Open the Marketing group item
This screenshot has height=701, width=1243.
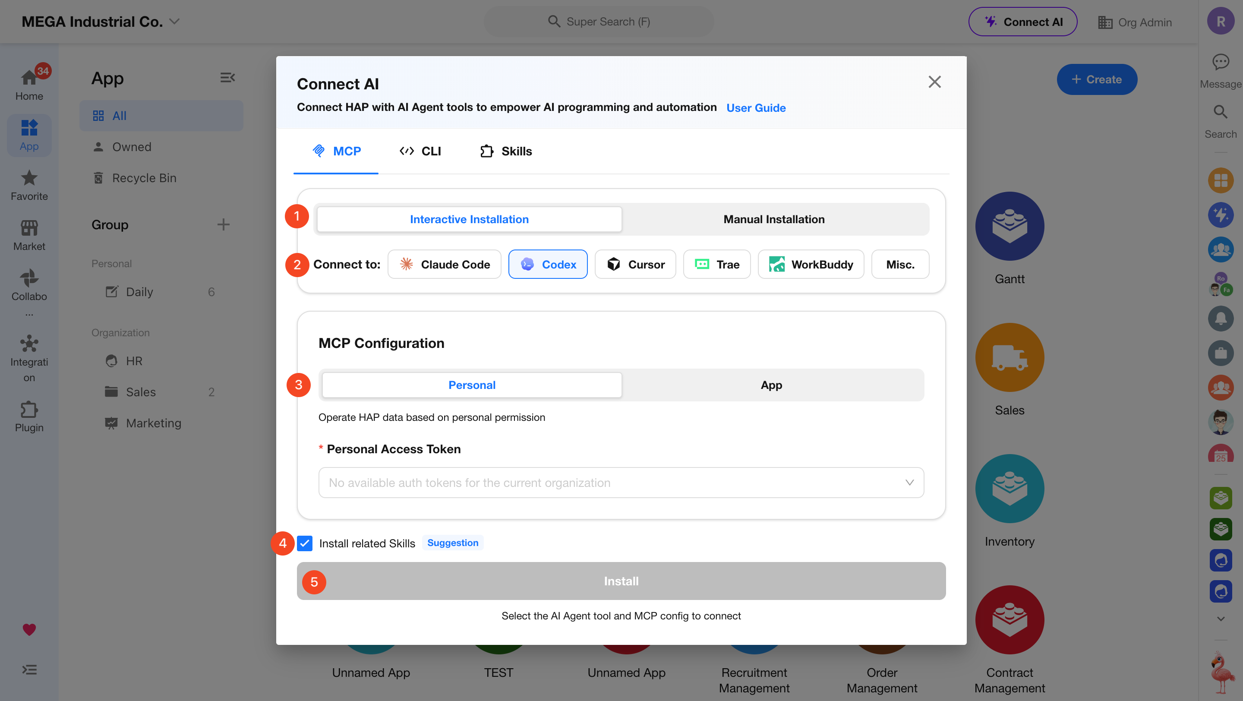coord(161,423)
